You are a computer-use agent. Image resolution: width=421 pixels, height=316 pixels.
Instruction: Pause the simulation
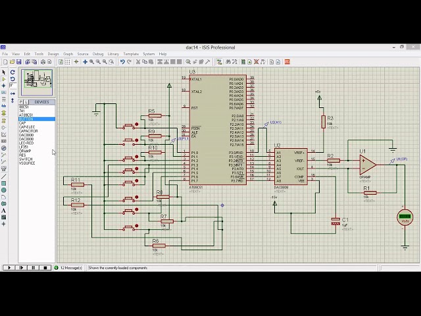[34, 268]
